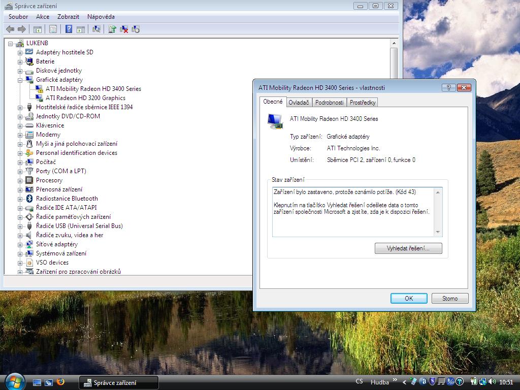This screenshot has width=520, height=390.
Task: Select ATI Mobility Radeon HD 3400 Series
Action: [x=93, y=89]
